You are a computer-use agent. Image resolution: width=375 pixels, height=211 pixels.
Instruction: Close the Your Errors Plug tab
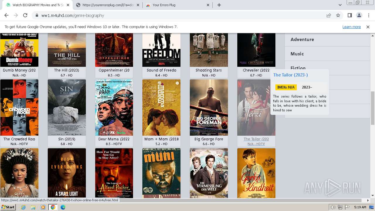[x=208, y=5]
